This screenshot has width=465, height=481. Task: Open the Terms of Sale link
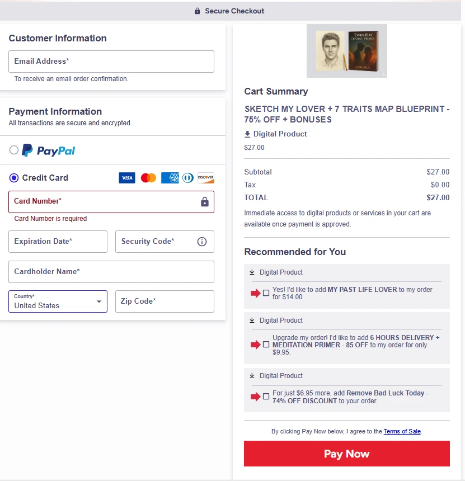click(402, 431)
